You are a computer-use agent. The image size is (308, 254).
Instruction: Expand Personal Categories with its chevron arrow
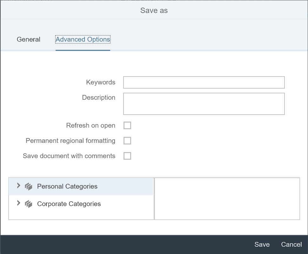click(18, 186)
